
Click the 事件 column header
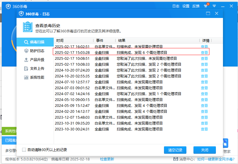click(x=100, y=41)
